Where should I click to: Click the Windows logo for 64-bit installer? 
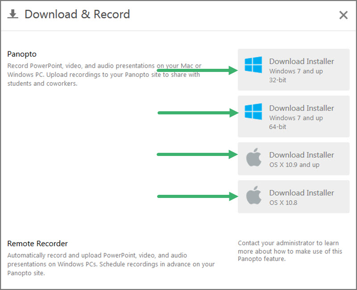pos(253,111)
